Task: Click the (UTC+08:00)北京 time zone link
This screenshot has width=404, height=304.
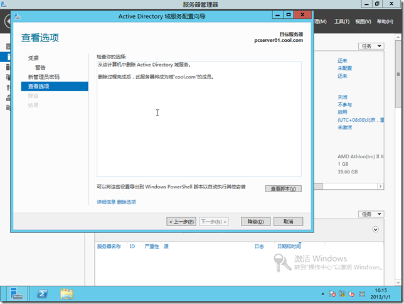Action: (361, 120)
